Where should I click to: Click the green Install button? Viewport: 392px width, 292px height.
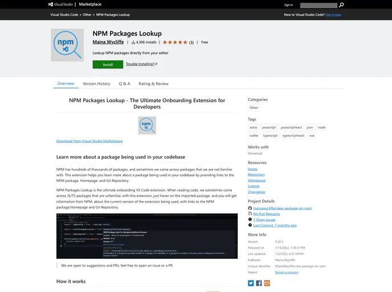[x=108, y=64]
